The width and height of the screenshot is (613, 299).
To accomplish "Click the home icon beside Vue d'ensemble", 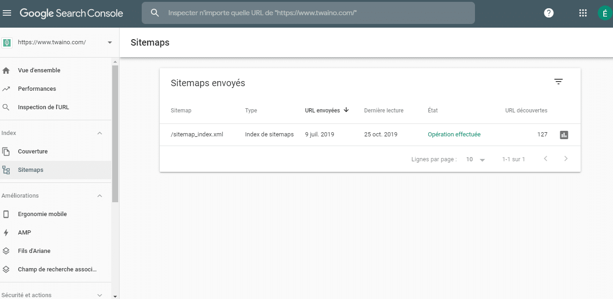I will [6, 70].
